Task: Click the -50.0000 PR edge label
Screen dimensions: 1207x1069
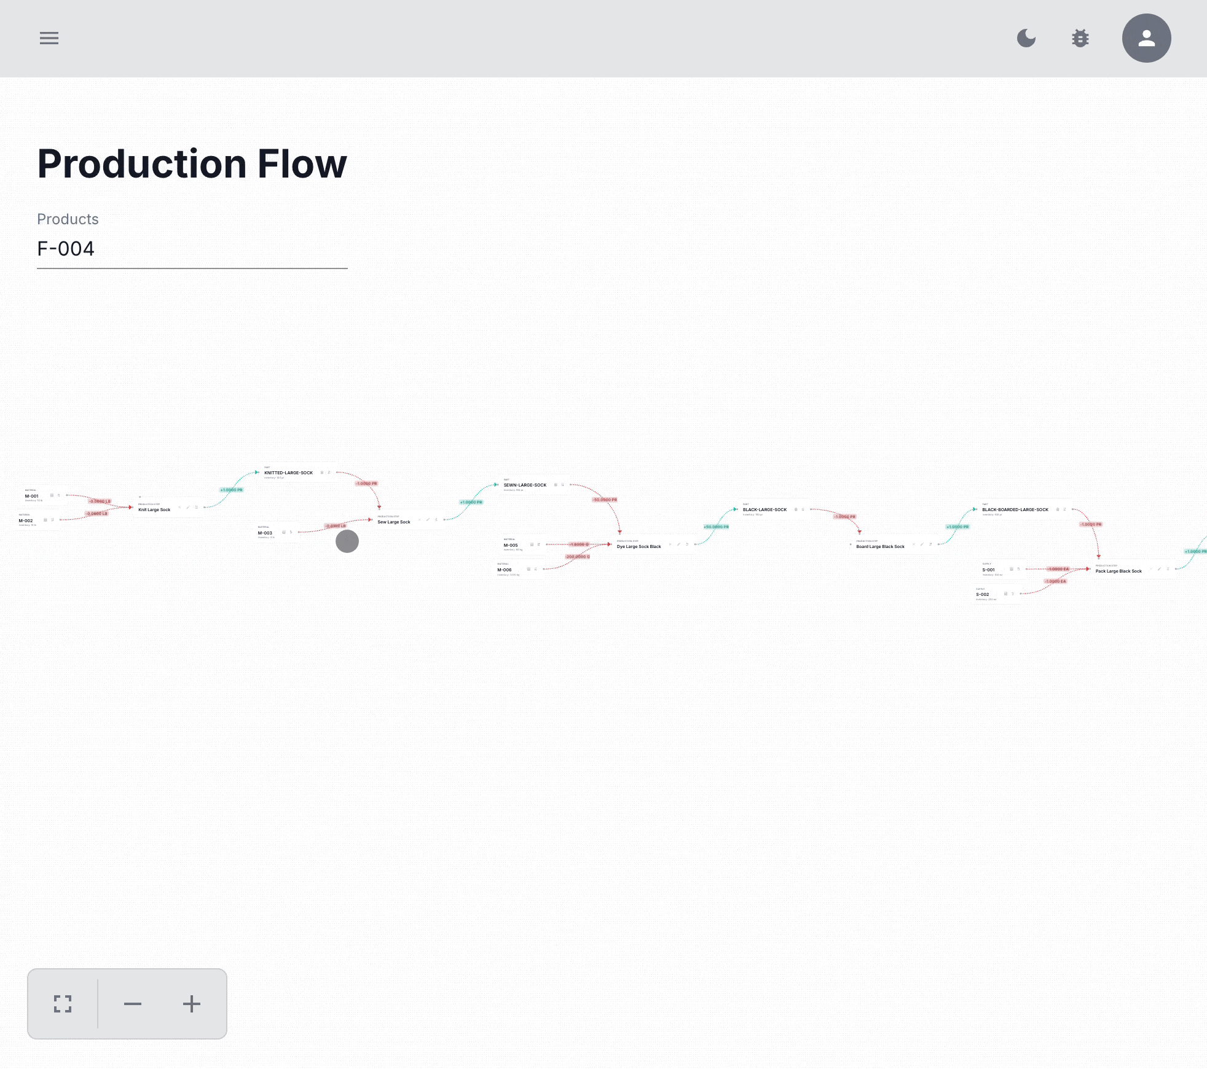Action: 605,499
